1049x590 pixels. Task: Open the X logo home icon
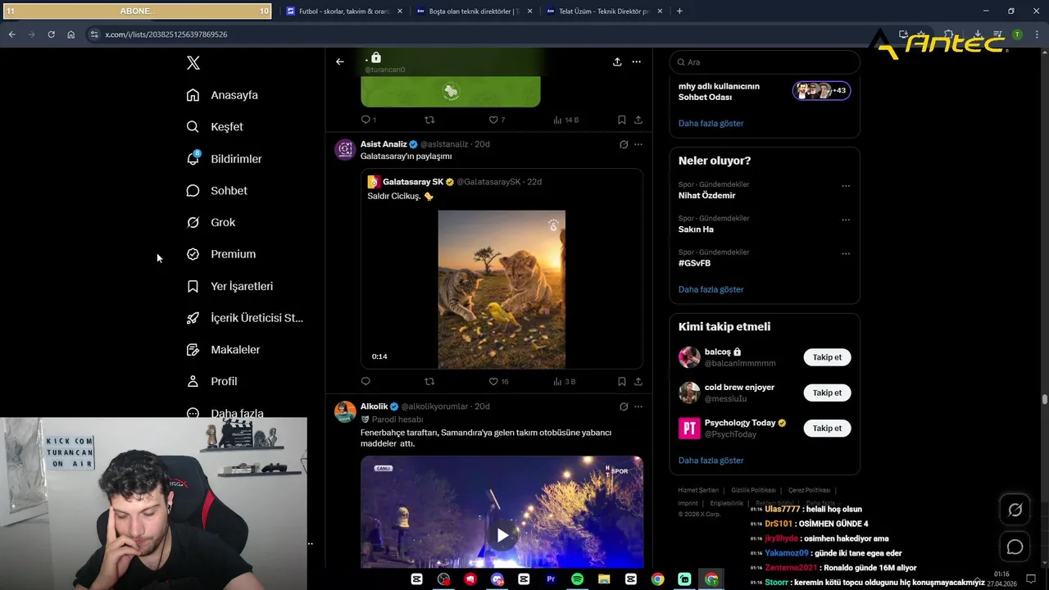coord(193,63)
